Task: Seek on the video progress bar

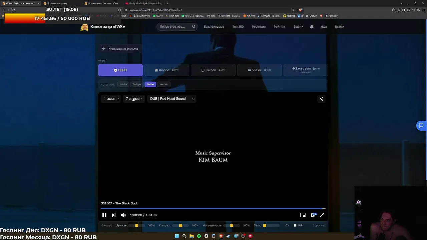Action: coord(213,208)
